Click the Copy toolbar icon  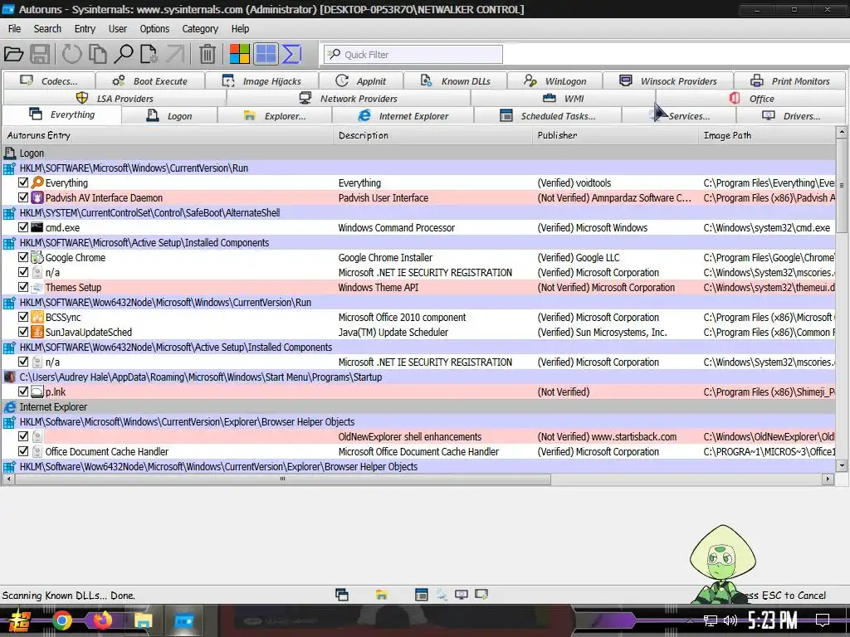[98, 54]
